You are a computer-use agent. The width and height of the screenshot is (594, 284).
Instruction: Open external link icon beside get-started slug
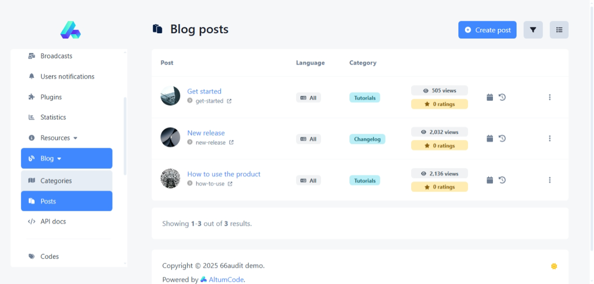[x=229, y=101]
